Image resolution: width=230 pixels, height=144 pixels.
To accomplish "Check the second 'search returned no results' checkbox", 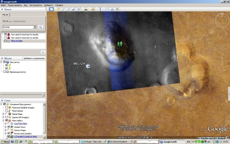I will pyautogui.click(x=6, y=37).
